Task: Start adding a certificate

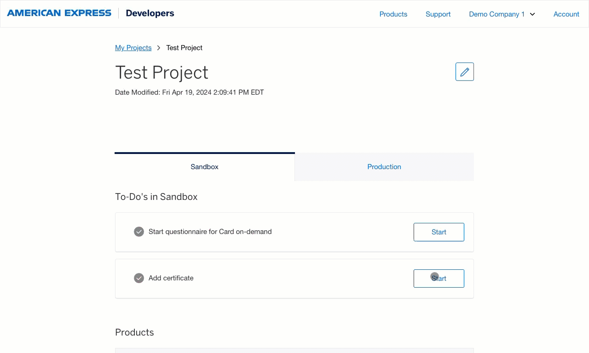Action: [439, 278]
